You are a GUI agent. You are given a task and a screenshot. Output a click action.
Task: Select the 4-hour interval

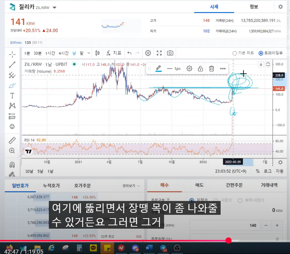[x=64, y=53]
